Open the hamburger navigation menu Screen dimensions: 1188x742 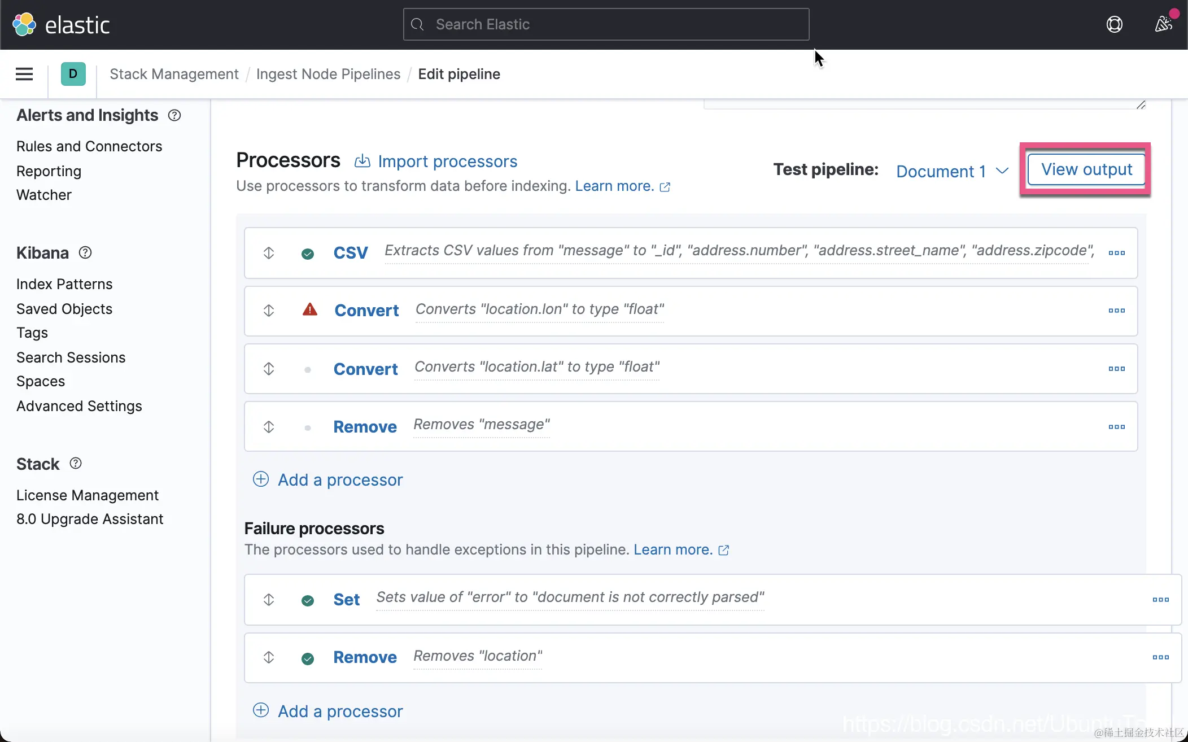(24, 74)
